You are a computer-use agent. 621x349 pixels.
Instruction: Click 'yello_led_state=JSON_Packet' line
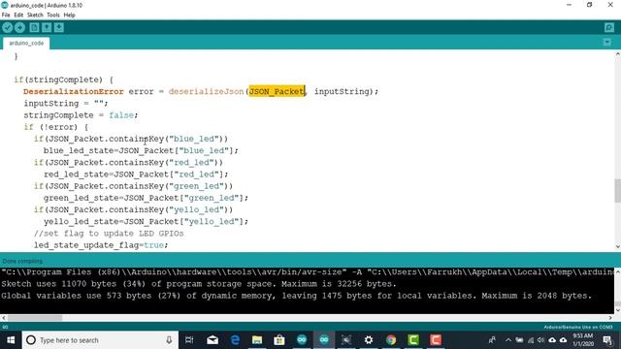146,222
